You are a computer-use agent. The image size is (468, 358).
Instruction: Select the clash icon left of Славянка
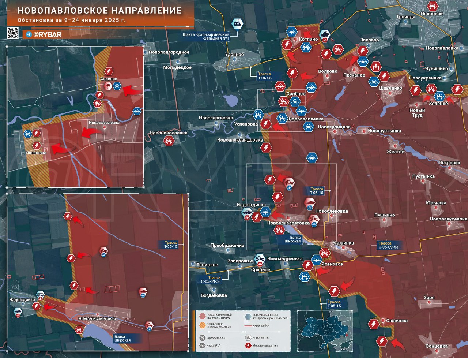coord(373,324)
